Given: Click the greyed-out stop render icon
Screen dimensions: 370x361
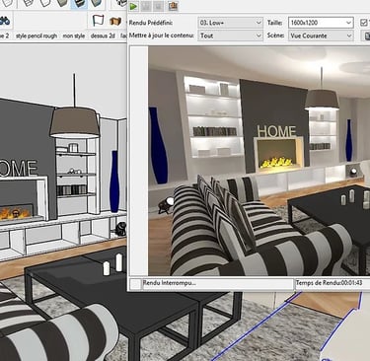Looking at the screenshot, I should coord(159,6).
